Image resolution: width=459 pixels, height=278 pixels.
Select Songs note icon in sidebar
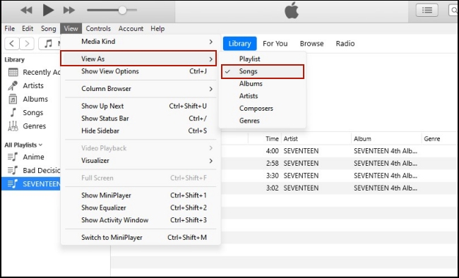[x=13, y=113]
